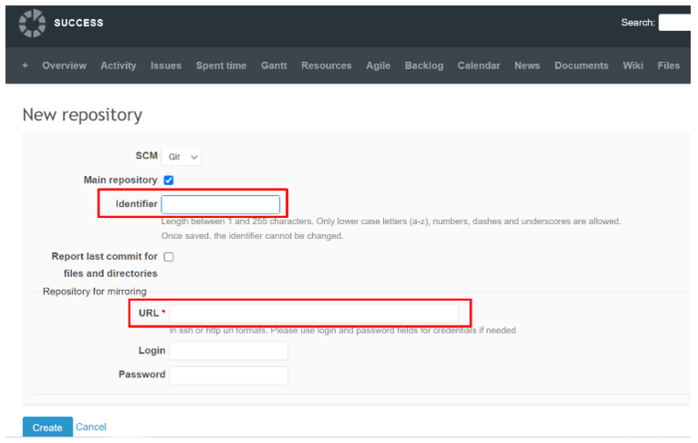The image size is (698, 443).
Task: Open the Issues tab
Action: click(166, 66)
